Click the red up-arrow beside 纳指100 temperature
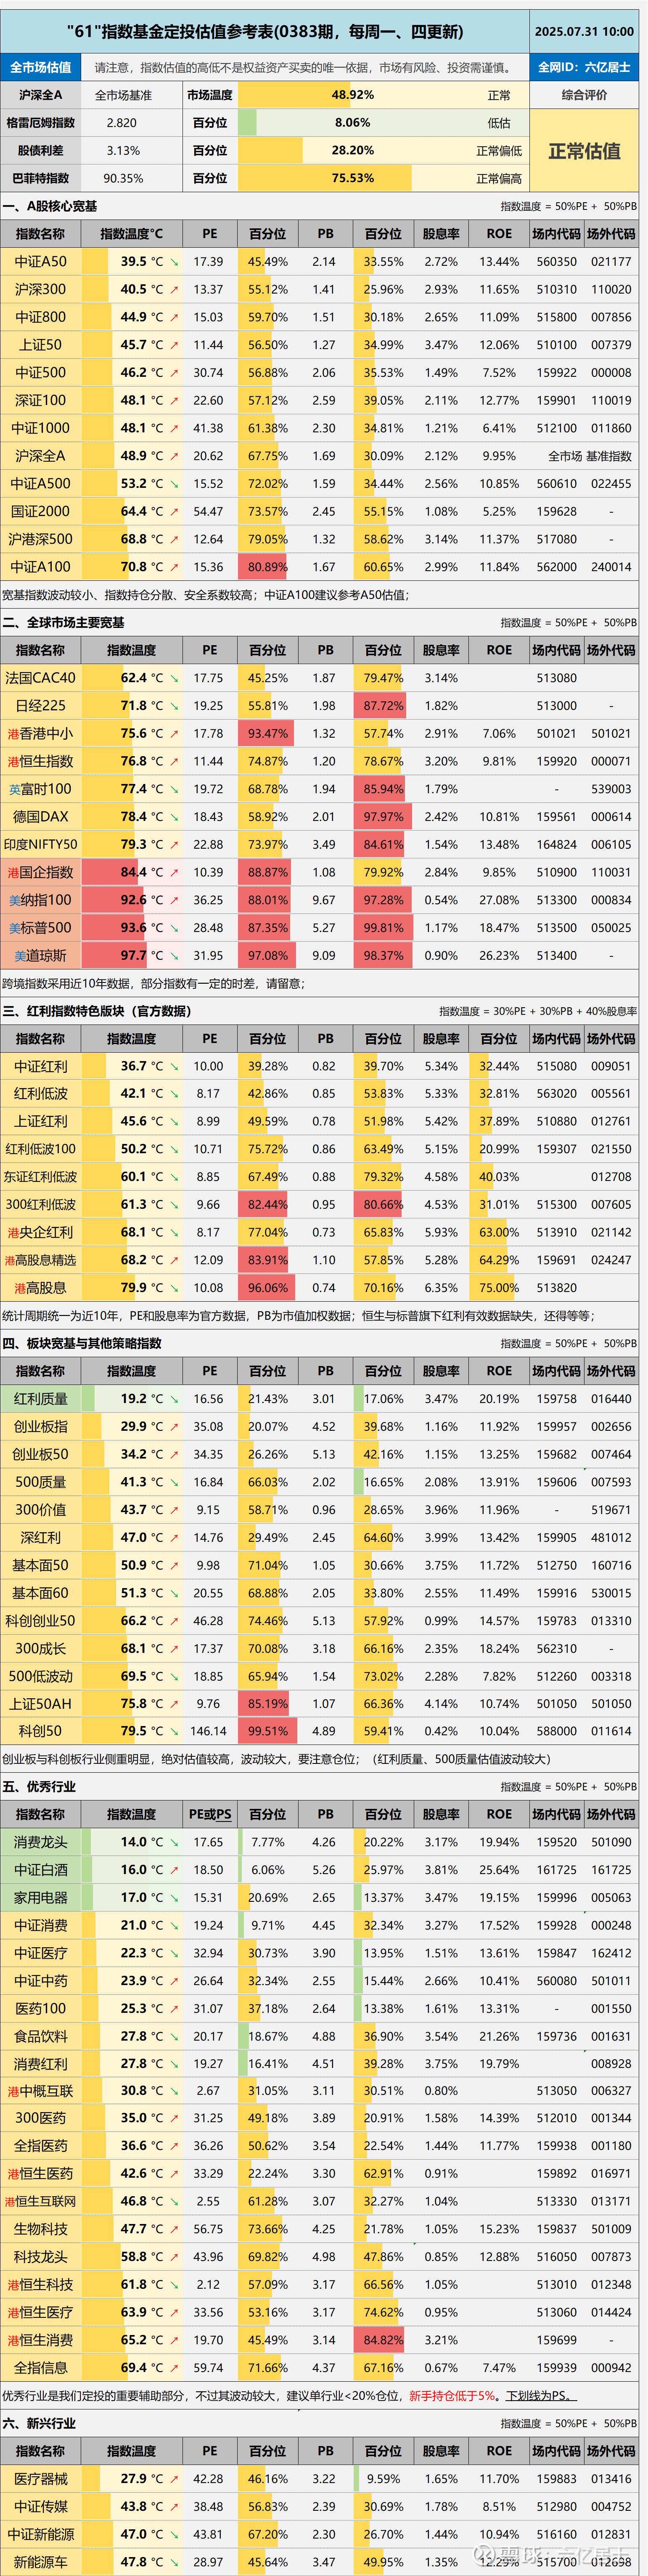Screen dimensions: 648x2576 [175, 900]
